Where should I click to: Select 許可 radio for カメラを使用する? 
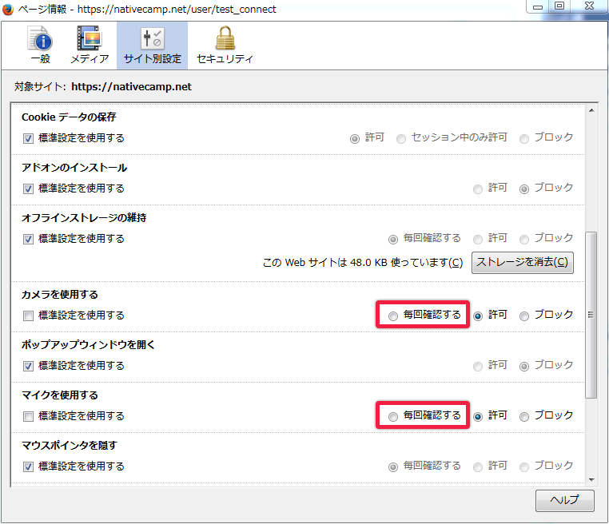click(478, 316)
